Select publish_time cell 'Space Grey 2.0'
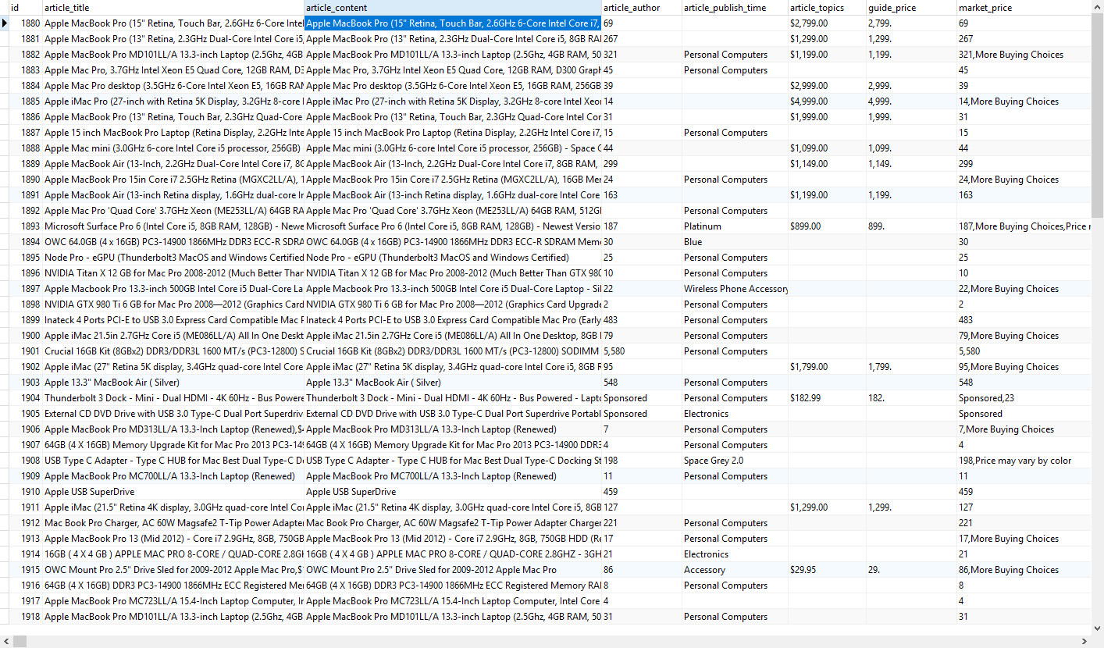 click(735, 461)
